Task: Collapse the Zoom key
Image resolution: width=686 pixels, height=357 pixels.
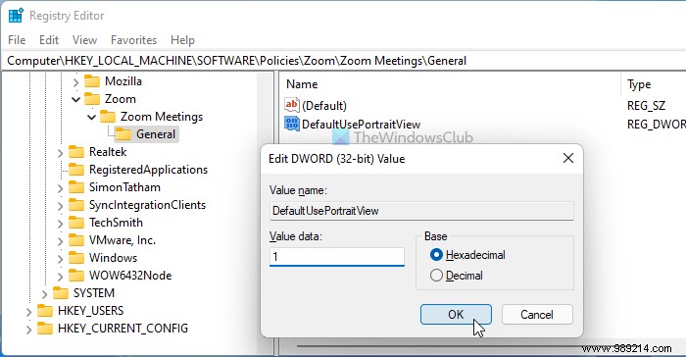Action: [75, 99]
